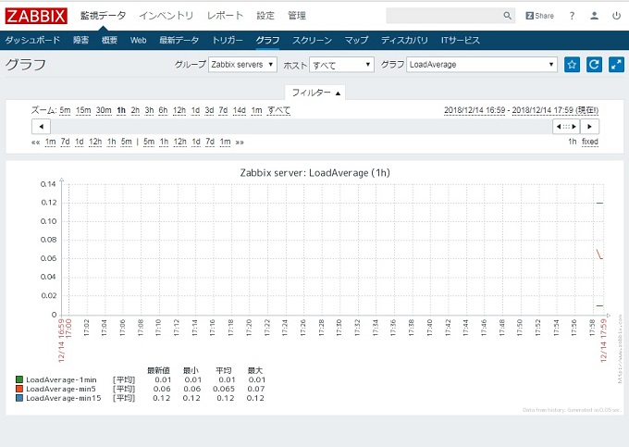Click the left arrow on the time scrollbar
The width and height of the screenshot is (629, 447).
pos(41,127)
